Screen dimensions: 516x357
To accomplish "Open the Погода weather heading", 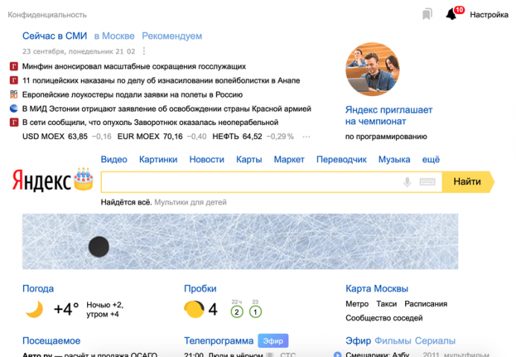I will coord(38,289).
